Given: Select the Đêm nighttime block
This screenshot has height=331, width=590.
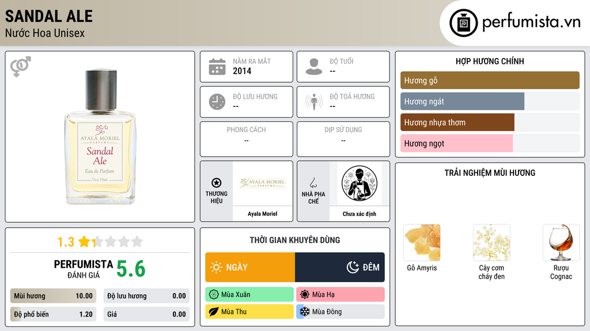Looking at the screenshot, I should click(340, 267).
